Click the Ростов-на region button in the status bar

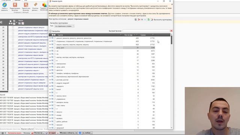point(39,133)
